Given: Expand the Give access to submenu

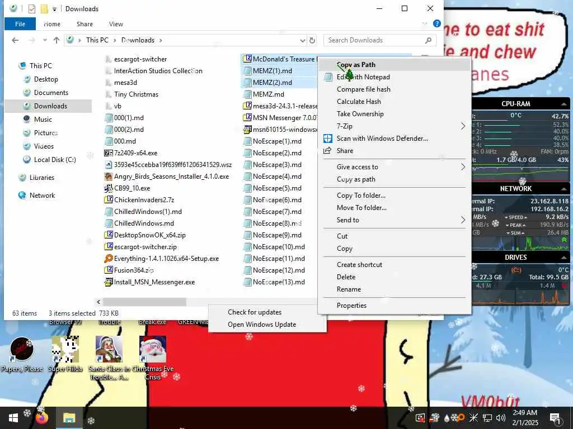Looking at the screenshot, I should 463,167.
